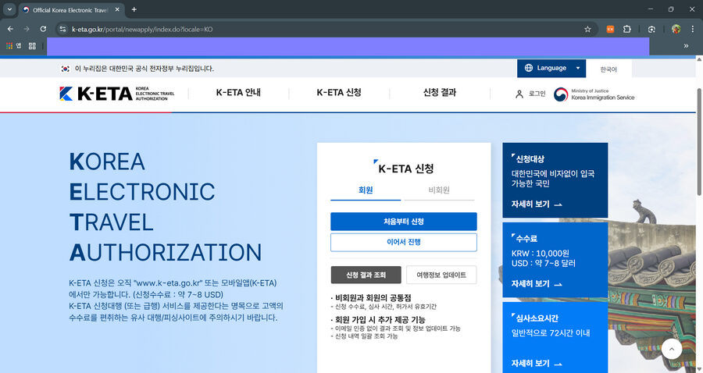Click 여행정보 업데이트 button
703x373 pixels.
point(441,275)
